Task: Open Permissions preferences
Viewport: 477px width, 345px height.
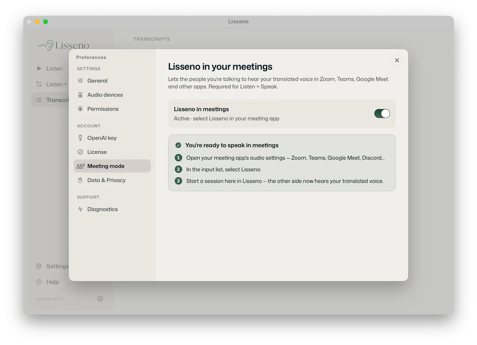Action: click(x=112, y=109)
